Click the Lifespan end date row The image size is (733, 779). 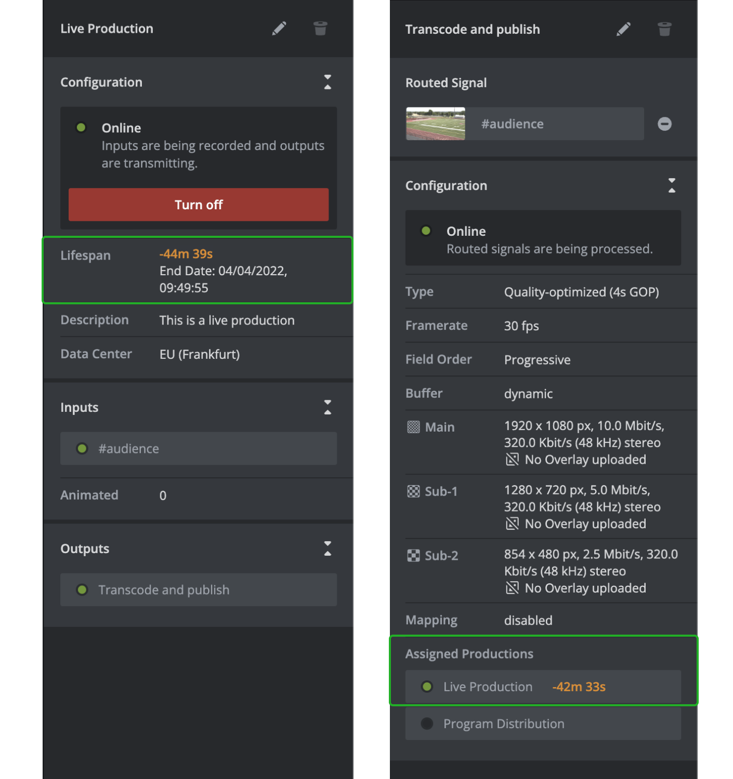[x=224, y=279]
